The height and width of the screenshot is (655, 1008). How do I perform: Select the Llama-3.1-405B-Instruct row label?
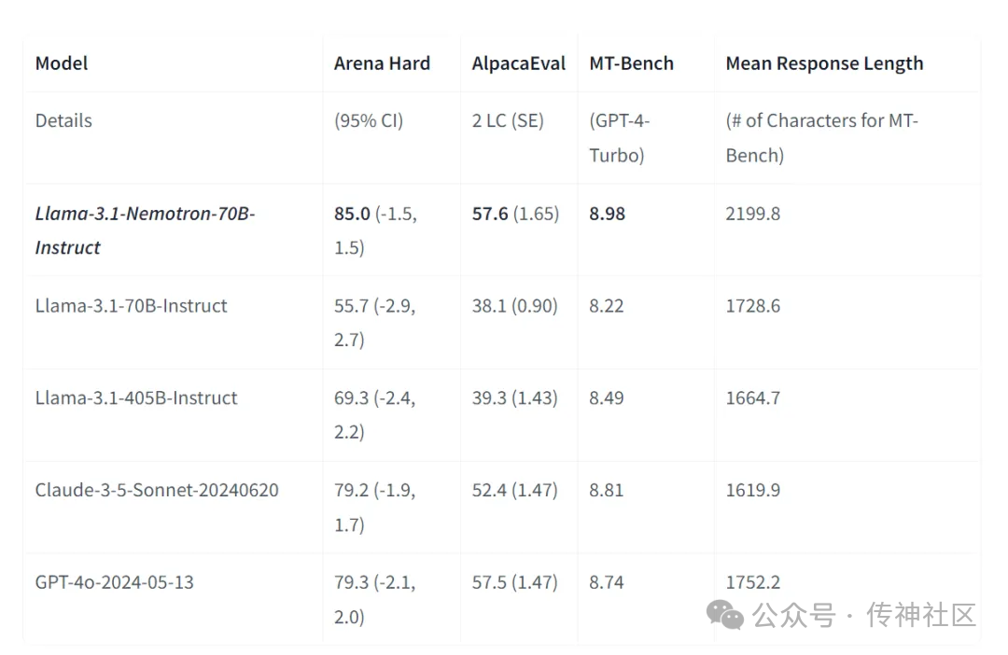point(136,397)
